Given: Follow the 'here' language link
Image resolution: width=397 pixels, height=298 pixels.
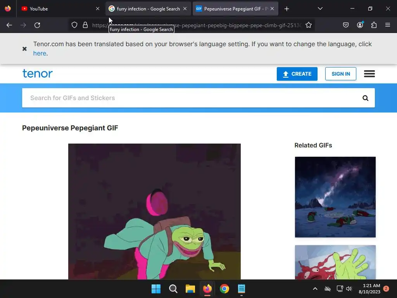Looking at the screenshot, I should (x=40, y=54).
